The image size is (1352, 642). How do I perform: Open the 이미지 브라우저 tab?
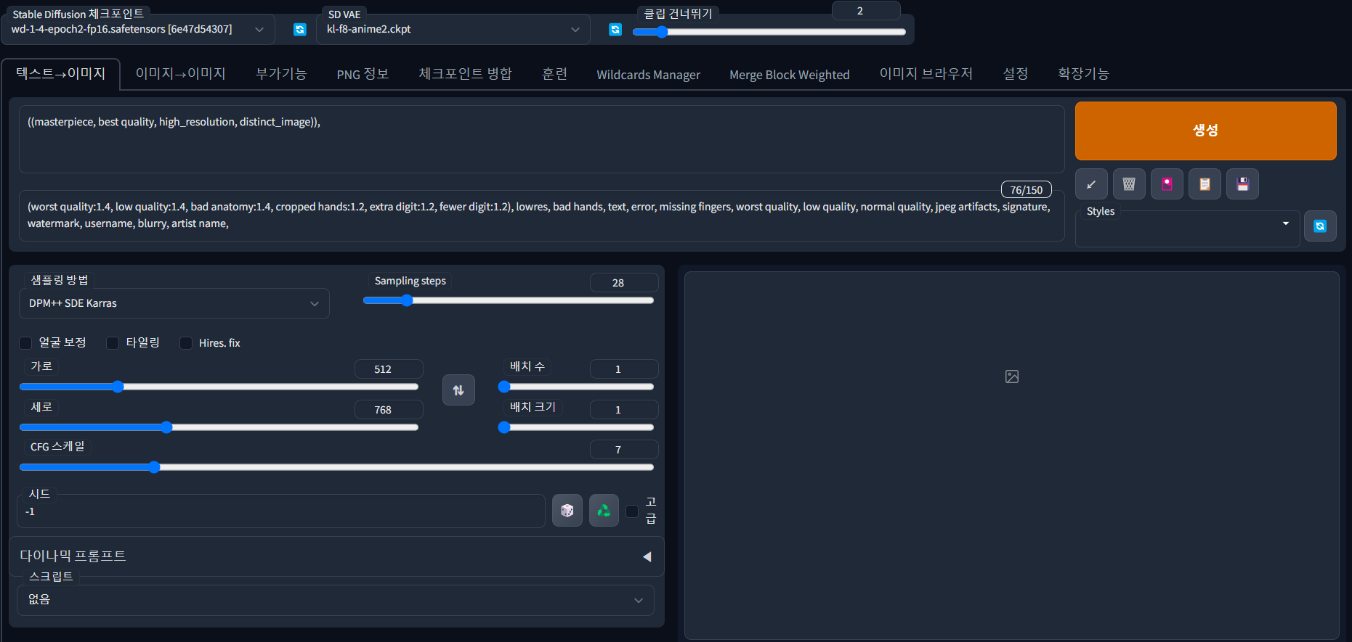(x=926, y=74)
